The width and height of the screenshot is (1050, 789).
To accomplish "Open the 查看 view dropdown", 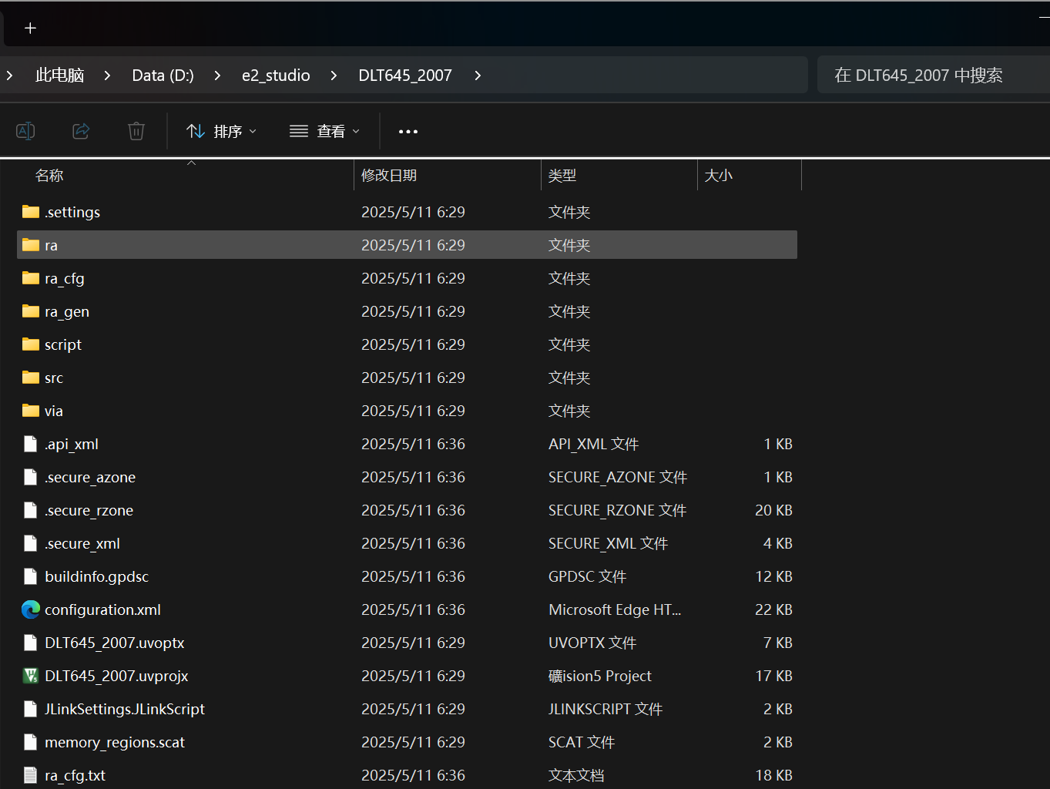I will pyautogui.click(x=325, y=131).
